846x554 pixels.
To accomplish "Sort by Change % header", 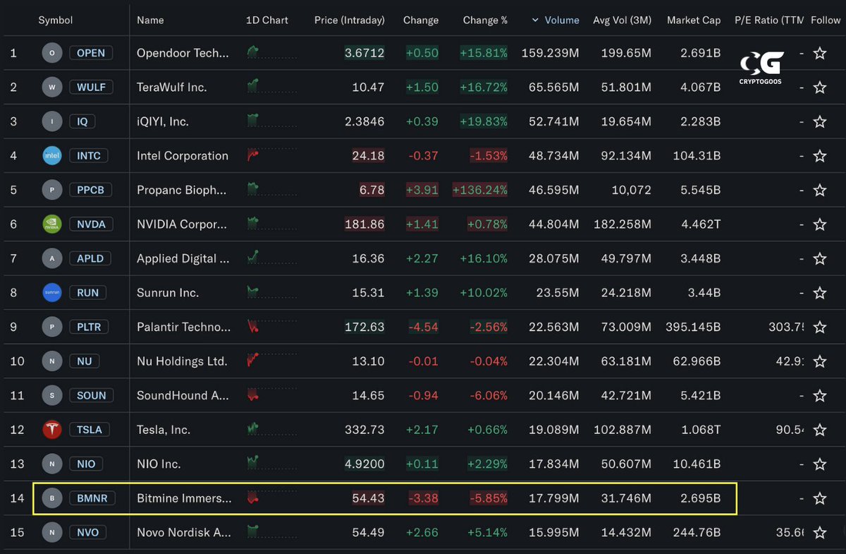I will click(485, 20).
